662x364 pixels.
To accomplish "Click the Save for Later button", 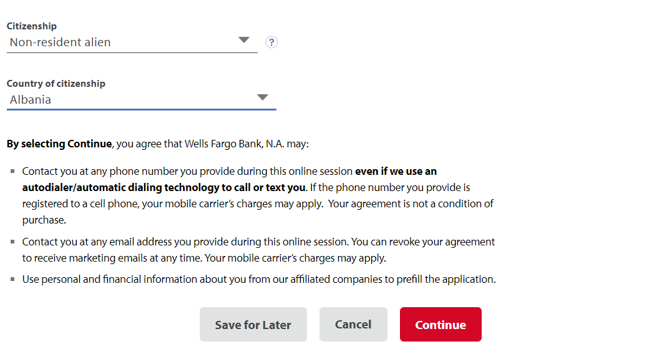I will 253,324.
